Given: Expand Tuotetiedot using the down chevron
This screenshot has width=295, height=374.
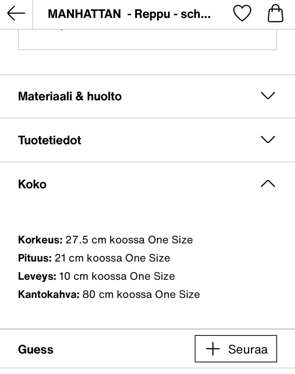Looking at the screenshot, I should coord(268,140).
